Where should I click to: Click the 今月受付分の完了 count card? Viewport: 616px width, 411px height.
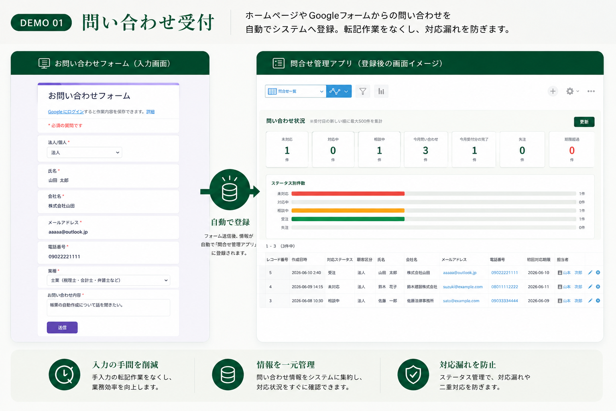click(474, 149)
